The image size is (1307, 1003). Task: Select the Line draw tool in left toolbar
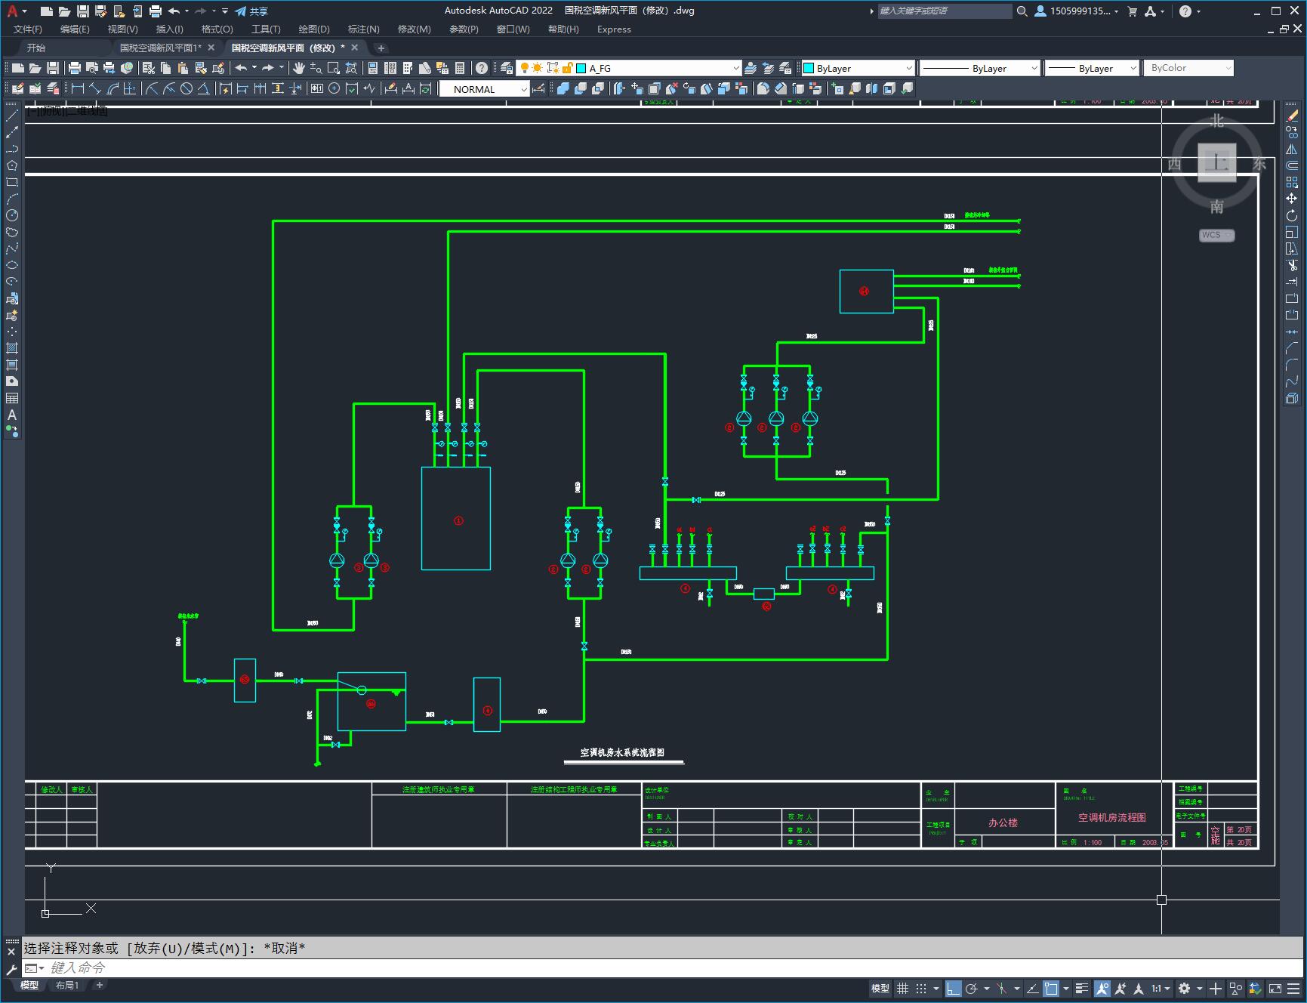coord(12,116)
